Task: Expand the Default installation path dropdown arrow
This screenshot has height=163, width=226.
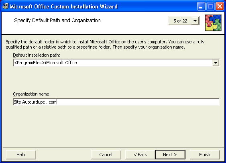Action: point(216,63)
